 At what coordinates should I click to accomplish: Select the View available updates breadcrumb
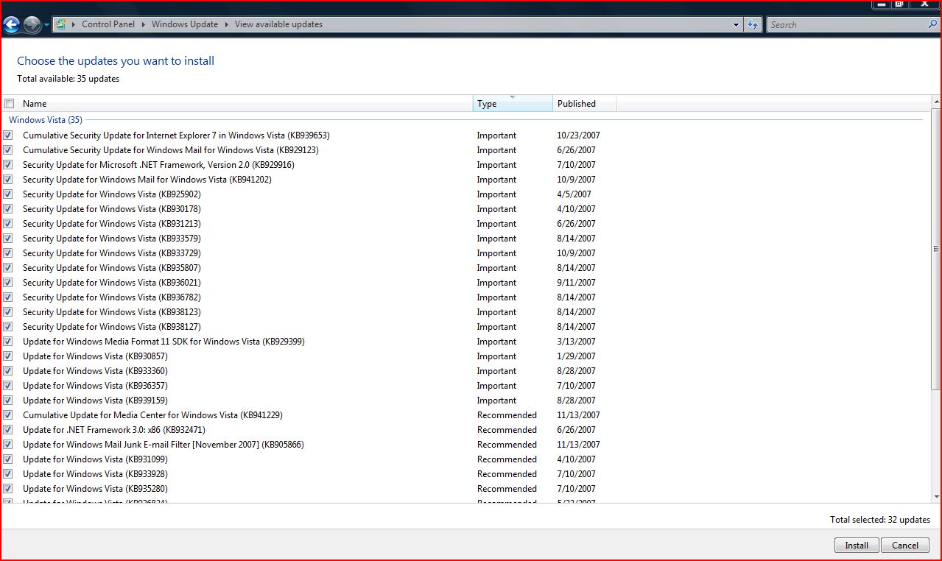[x=278, y=24]
